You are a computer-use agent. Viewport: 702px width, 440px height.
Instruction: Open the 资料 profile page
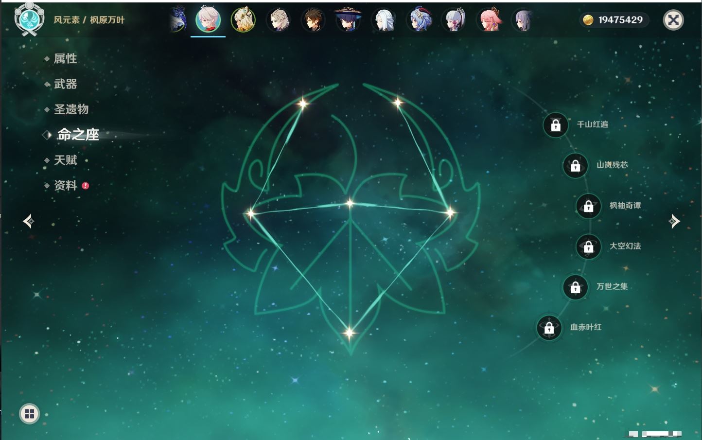65,185
